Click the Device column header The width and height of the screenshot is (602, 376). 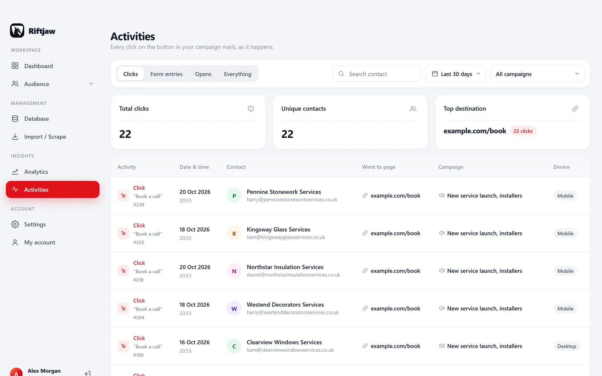(561, 167)
